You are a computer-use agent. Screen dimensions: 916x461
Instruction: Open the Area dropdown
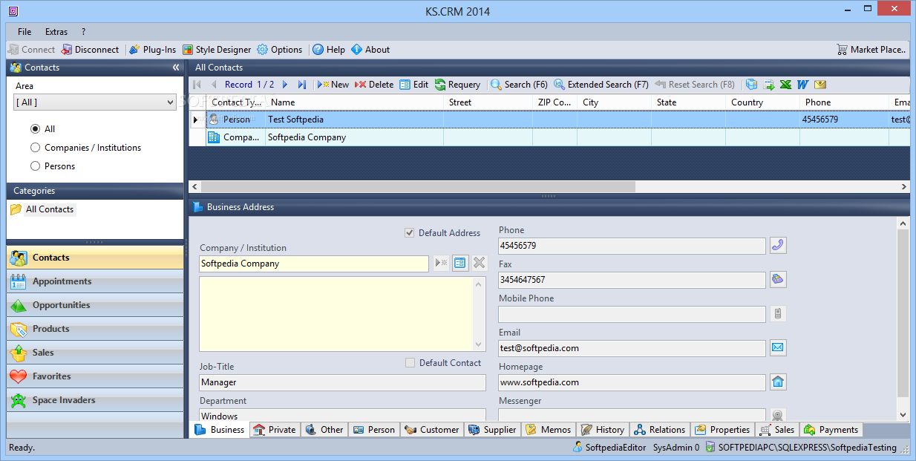click(95, 102)
